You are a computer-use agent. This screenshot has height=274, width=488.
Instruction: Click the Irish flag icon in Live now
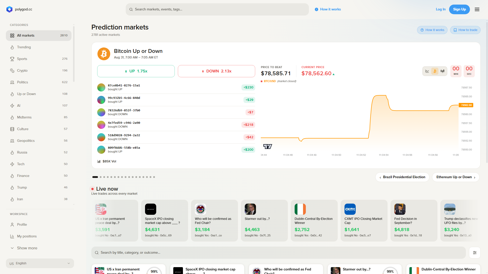300,209
